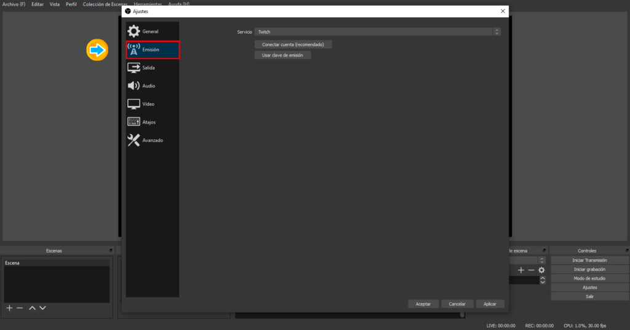Open the Perfil menu
This screenshot has height=330, width=630.
coord(71,4)
